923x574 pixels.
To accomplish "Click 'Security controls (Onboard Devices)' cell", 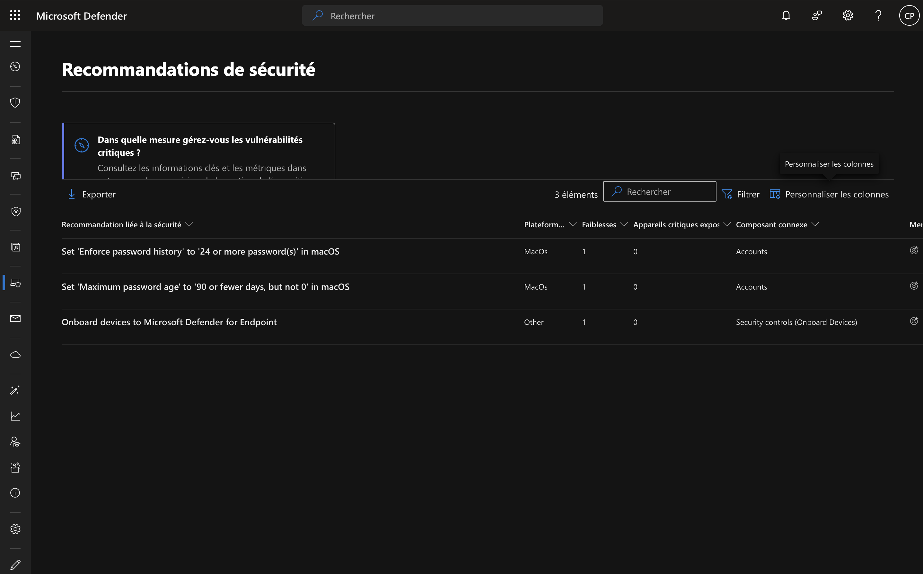I will [x=796, y=322].
